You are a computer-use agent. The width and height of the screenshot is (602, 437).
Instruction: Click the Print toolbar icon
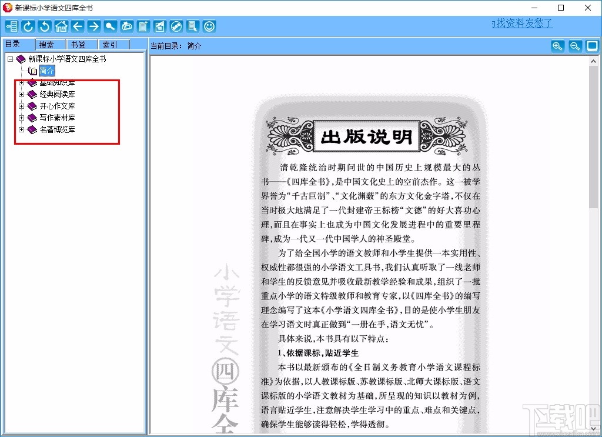tap(126, 26)
